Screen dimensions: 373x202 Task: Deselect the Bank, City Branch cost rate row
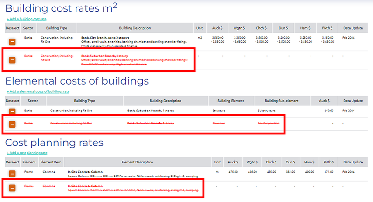pos(12,41)
